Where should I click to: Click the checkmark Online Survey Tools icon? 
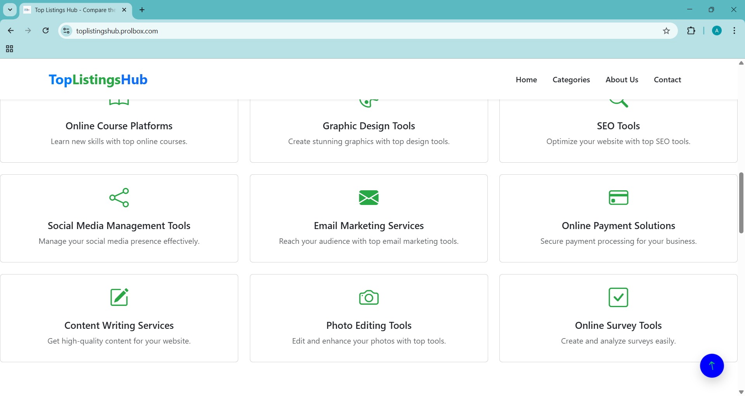(618, 297)
